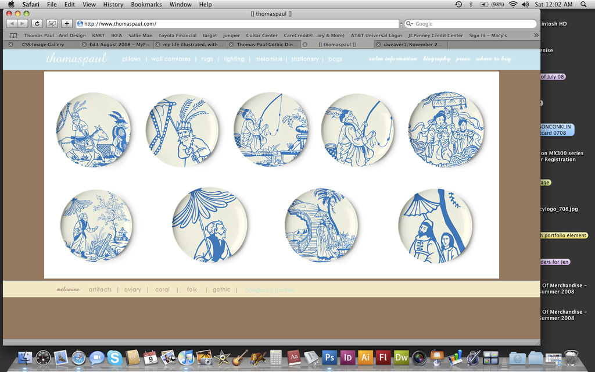Focus the Google search field

coord(471,23)
